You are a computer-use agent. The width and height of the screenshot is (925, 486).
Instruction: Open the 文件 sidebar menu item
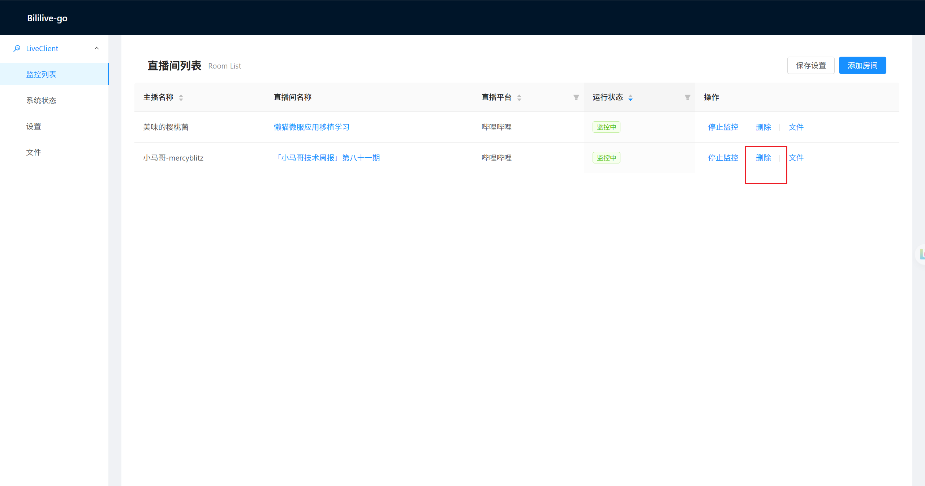click(54, 152)
